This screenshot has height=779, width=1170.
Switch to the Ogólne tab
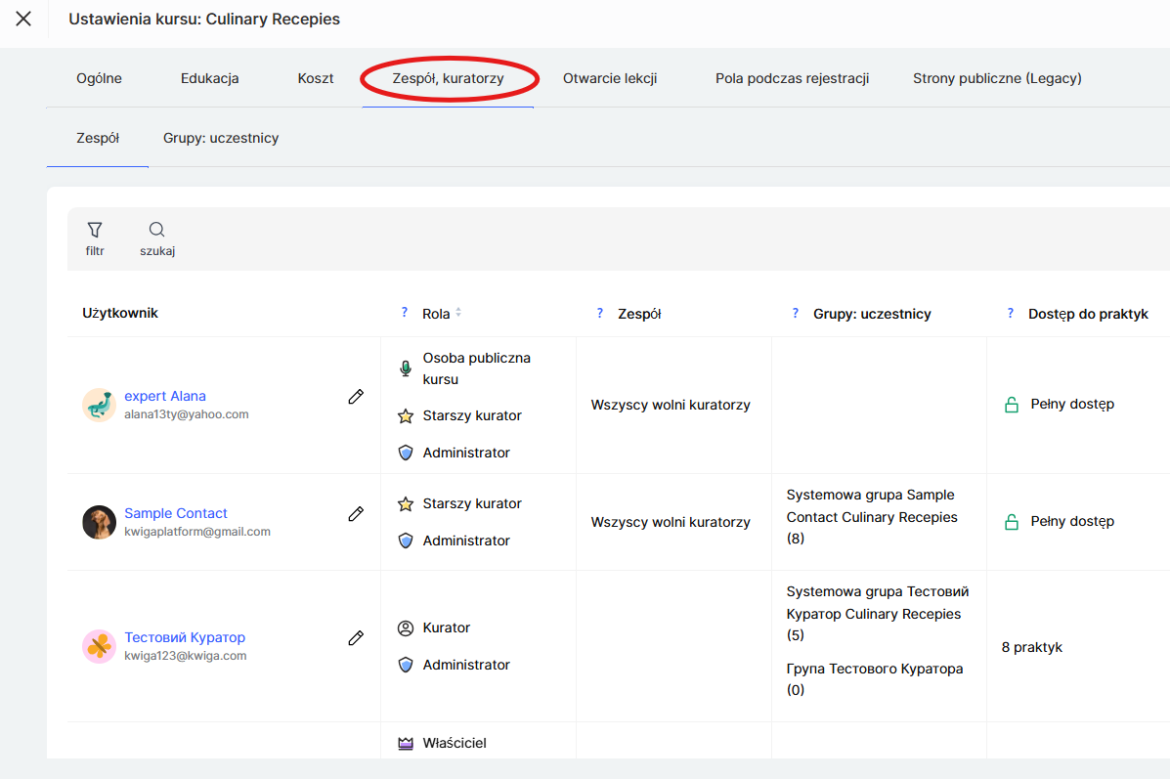99,78
